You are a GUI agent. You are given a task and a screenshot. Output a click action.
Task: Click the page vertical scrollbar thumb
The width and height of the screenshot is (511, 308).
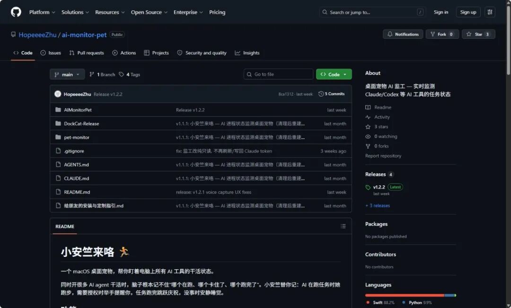point(508,39)
